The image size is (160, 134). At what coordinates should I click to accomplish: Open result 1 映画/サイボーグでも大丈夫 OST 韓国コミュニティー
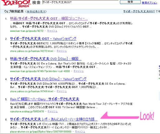tap(49, 18)
